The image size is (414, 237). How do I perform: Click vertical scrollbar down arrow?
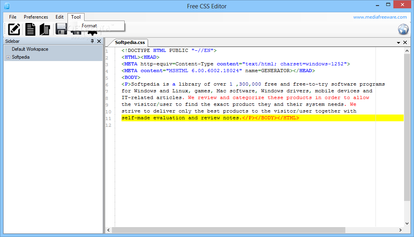pos(407,223)
